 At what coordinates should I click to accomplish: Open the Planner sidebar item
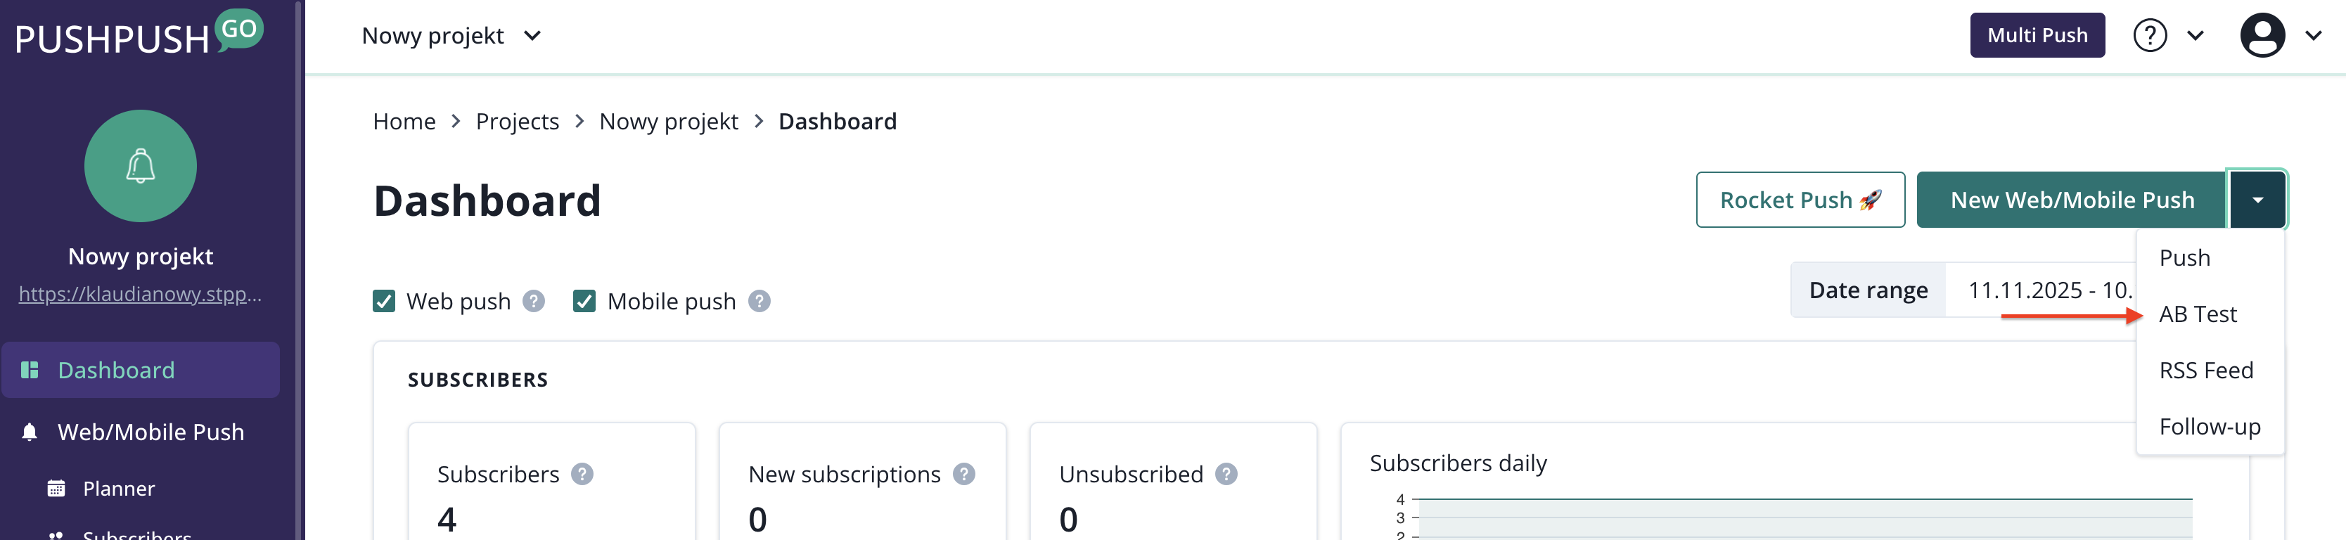tap(118, 489)
